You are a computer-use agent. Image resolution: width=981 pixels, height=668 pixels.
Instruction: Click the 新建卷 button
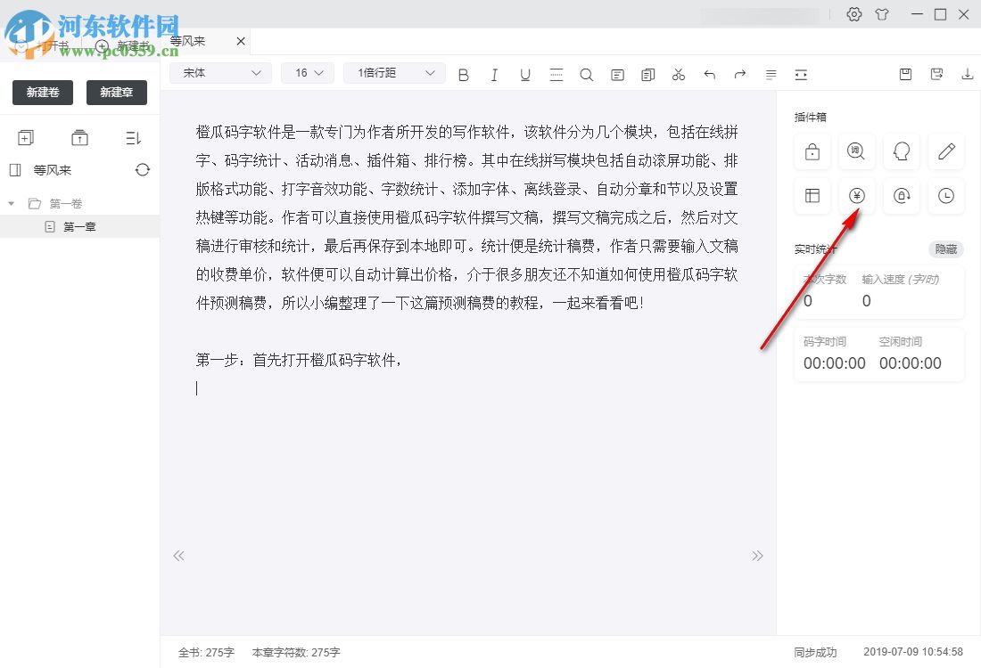coord(42,92)
